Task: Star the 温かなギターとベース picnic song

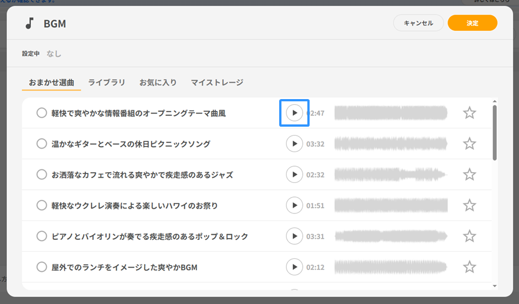Action: point(469,144)
